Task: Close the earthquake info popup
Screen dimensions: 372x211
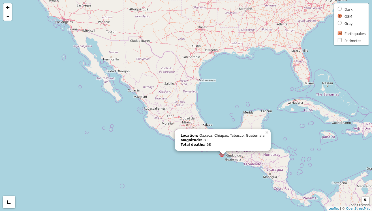Action: [x=267, y=132]
